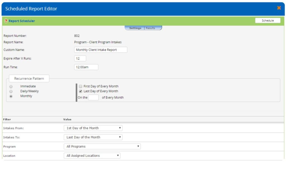Viewport: 286px width, 177px height.
Task: Click the Custom Name text field
Action: [x=101, y=50]
